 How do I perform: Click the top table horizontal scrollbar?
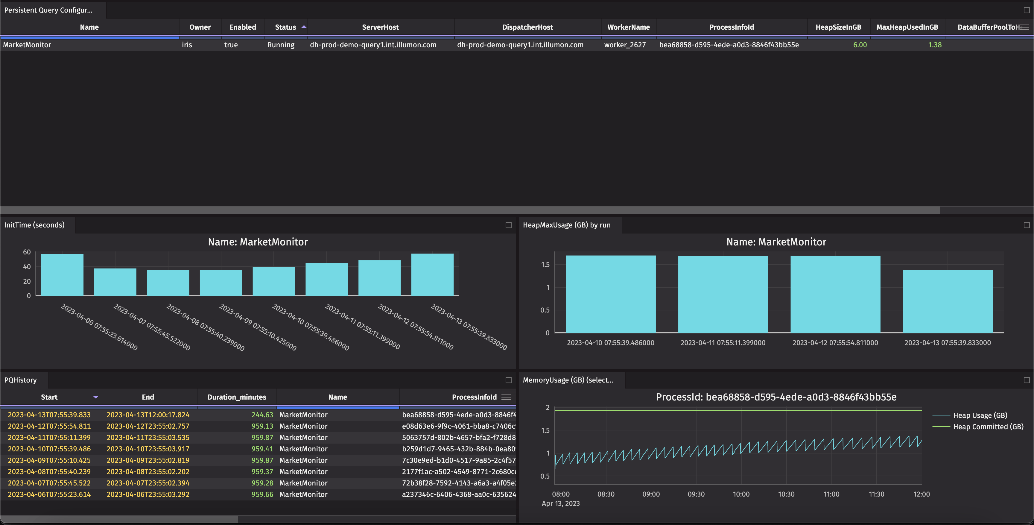pos(470,210)
